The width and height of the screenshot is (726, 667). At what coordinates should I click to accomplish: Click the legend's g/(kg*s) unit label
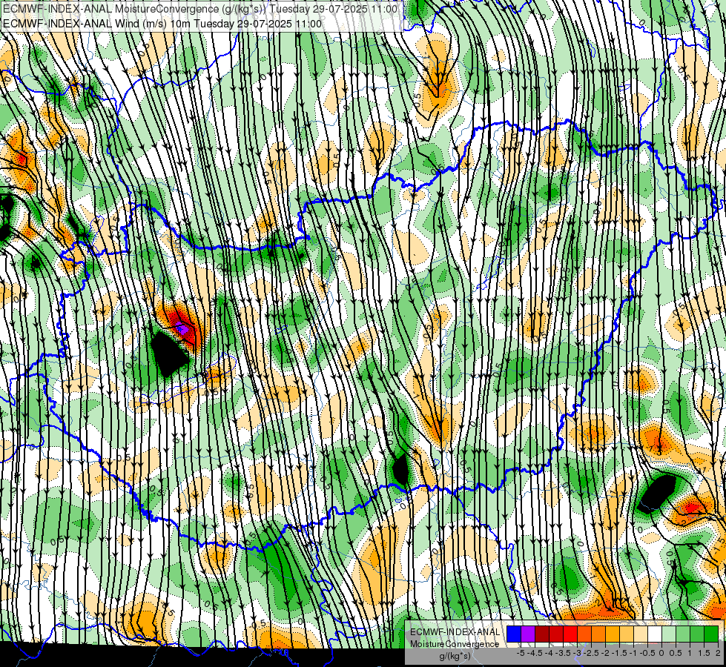[x=455, y=657]
